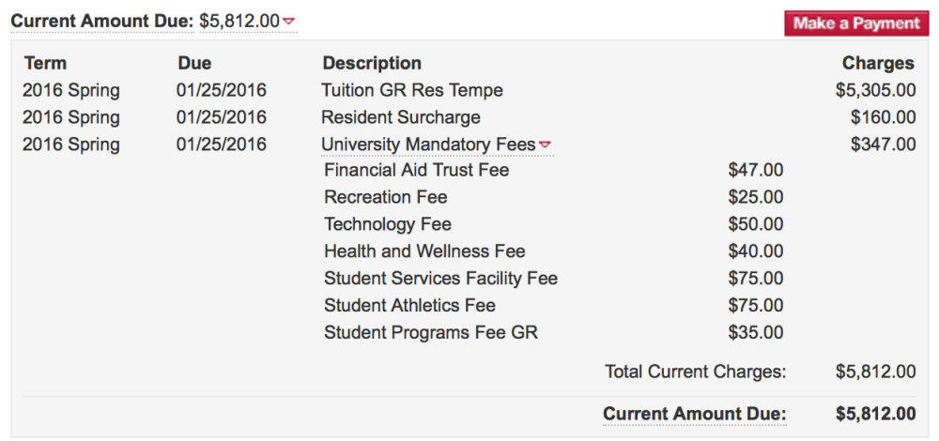Select the Technology Fee line item
939x441 pixels.
388,224
